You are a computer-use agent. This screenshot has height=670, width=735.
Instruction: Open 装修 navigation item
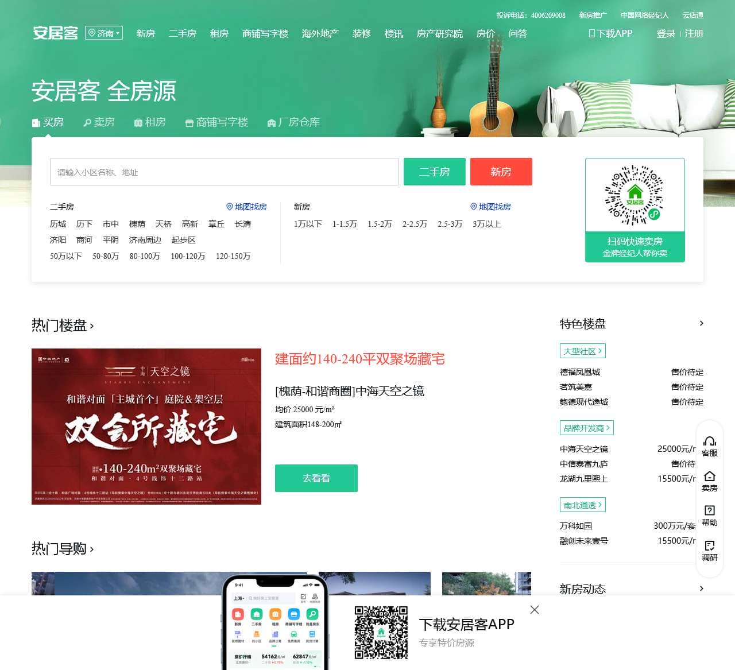(x=361, y=34)
